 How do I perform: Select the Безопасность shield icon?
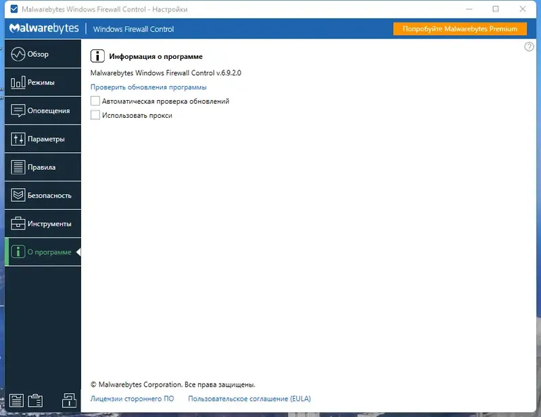point(18,195)
